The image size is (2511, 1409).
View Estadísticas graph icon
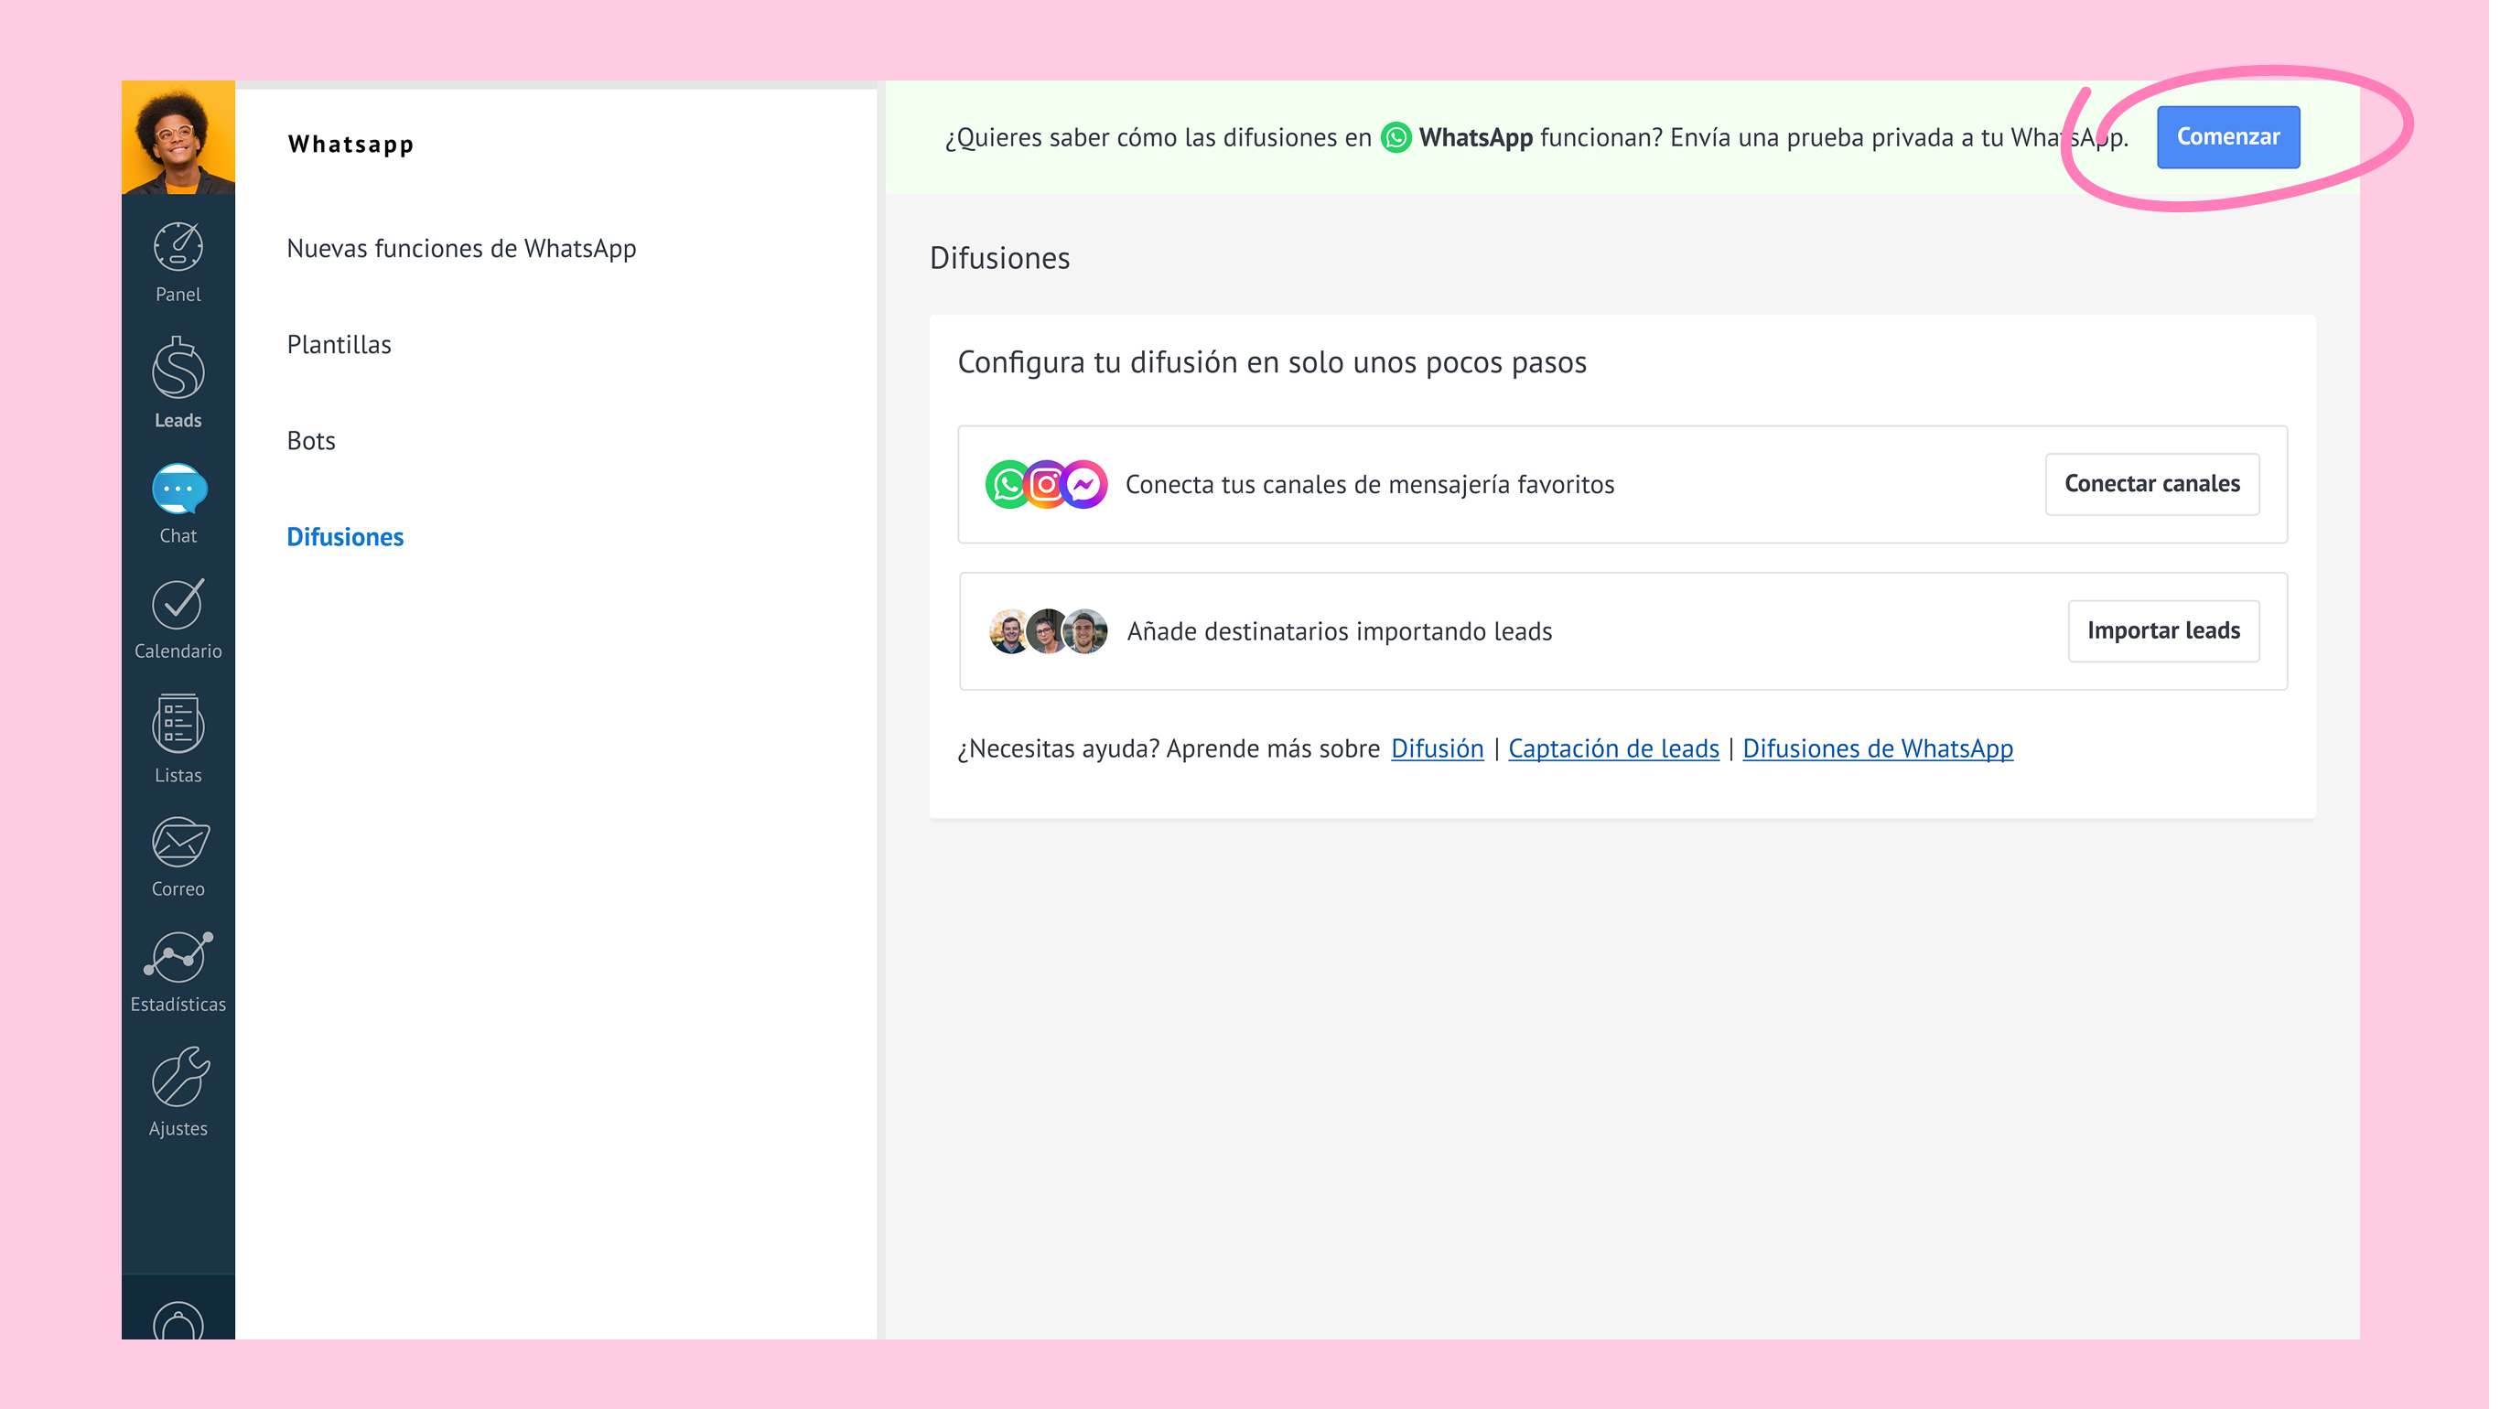click(178, 959)
